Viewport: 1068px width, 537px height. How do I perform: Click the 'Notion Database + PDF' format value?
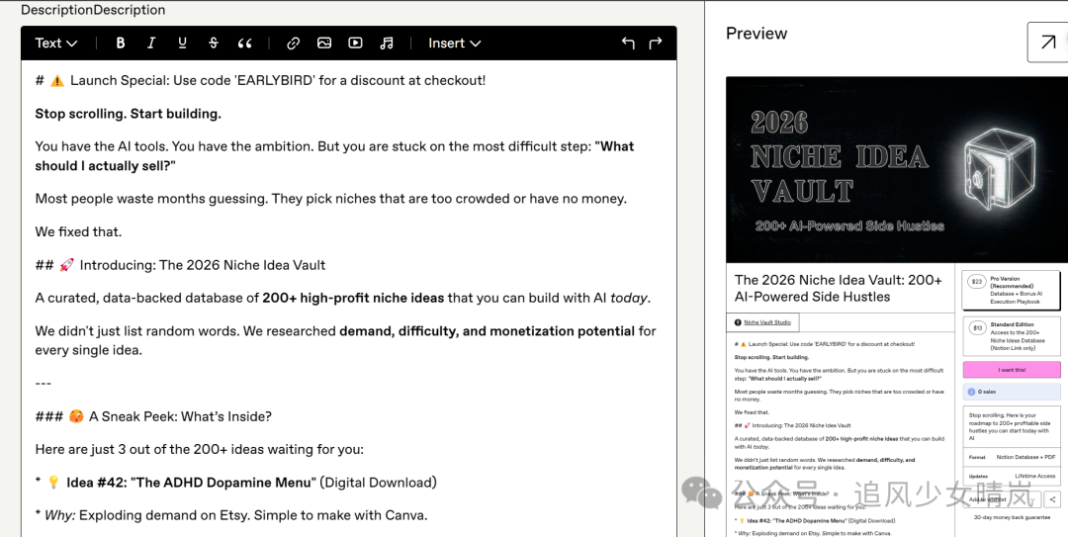[x=1025, y=457]
